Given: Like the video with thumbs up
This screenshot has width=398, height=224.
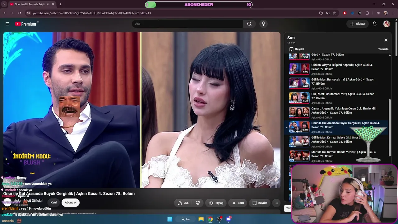Looking at the screenshot, I should 183,203.
